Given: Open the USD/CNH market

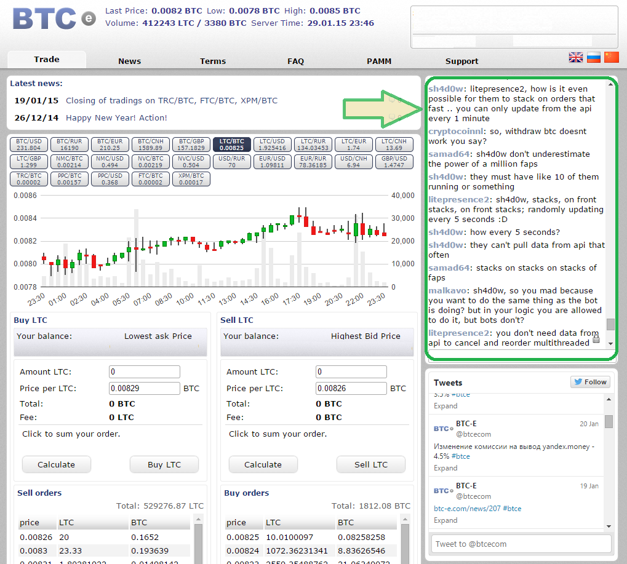Looking at the screenshot, I should [353, 162].
